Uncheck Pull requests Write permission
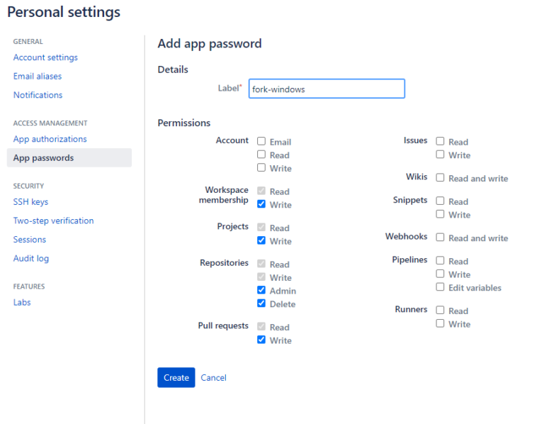 coord(261,340)
